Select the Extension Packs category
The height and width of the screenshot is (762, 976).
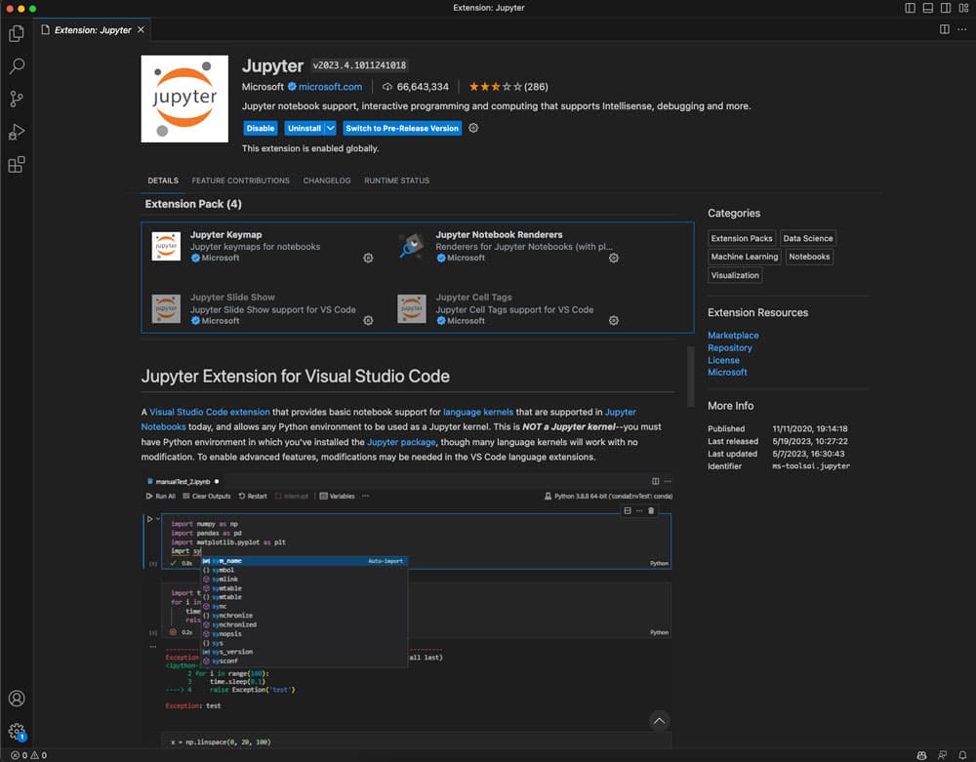click(x=742, y=238)
